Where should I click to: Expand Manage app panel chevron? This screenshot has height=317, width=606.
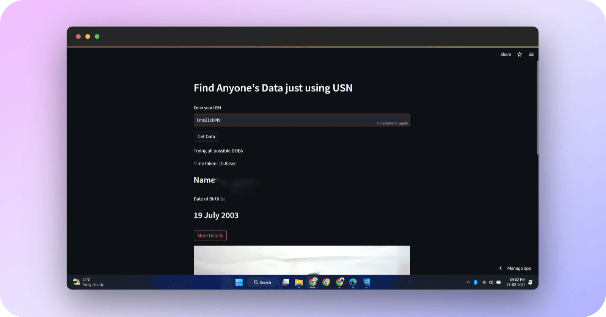(x=501, y=268)
